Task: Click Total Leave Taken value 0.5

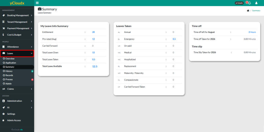Action: (94, 59)
